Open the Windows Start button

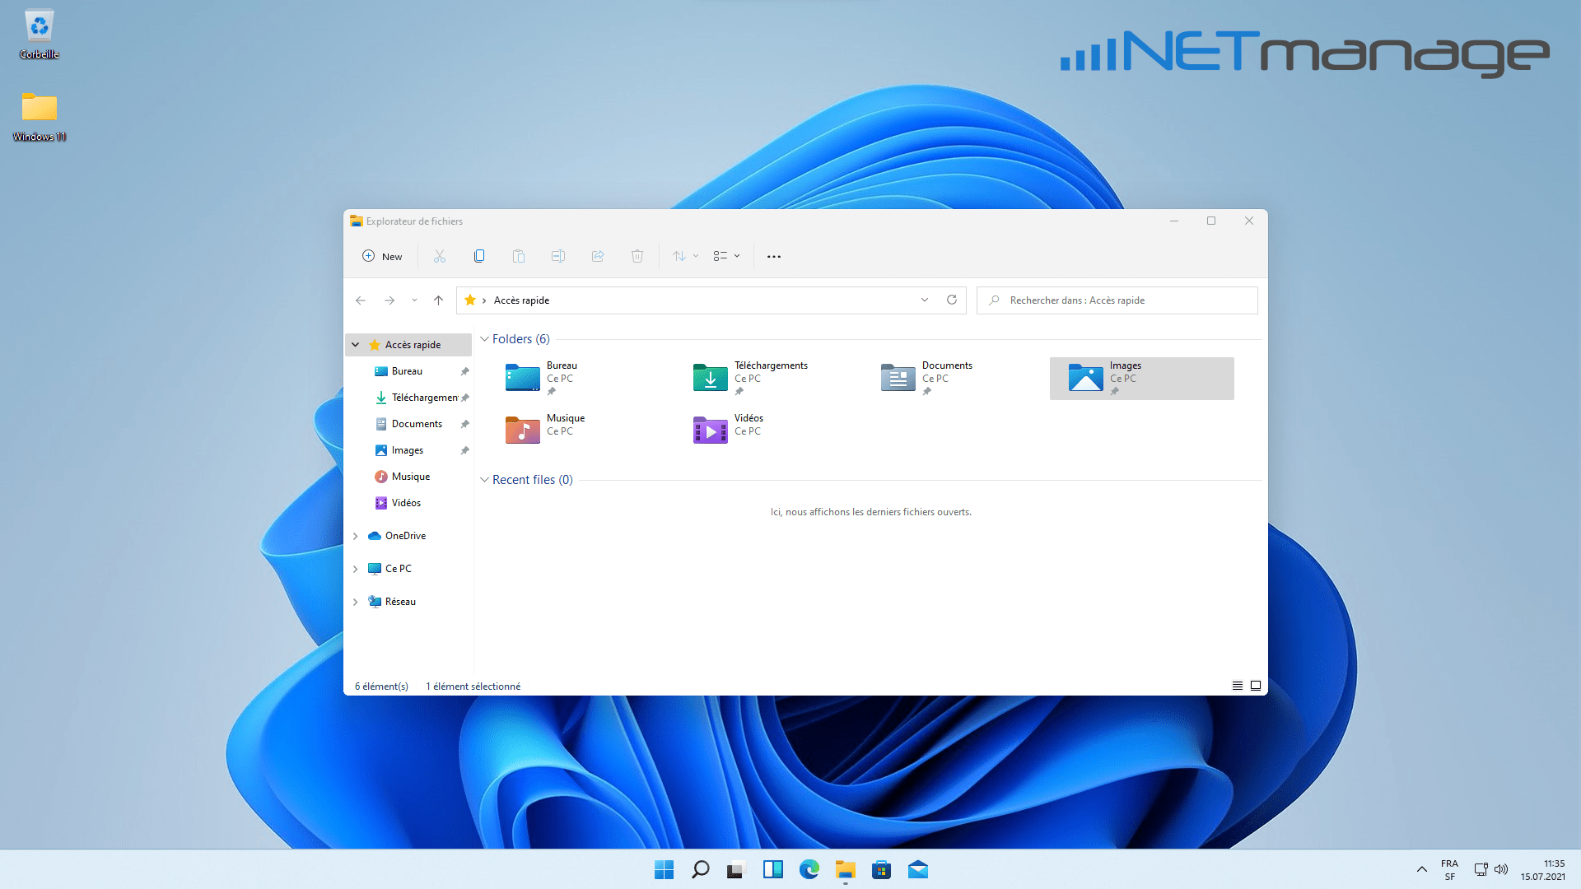click(664, 869)
